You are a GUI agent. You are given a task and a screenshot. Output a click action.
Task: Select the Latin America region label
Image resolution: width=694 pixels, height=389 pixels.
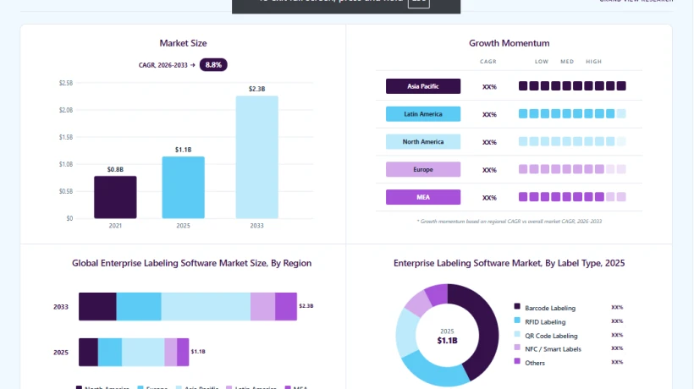pyautogui.click(x=422, y=114)
